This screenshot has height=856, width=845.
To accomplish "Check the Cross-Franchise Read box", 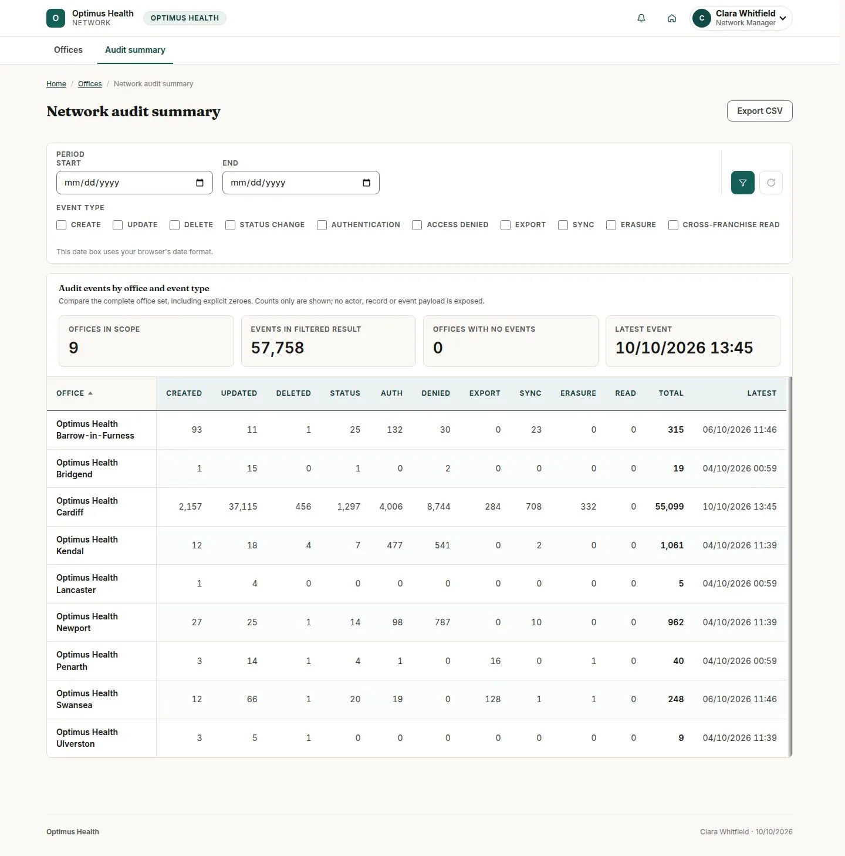I will point(673,225).
